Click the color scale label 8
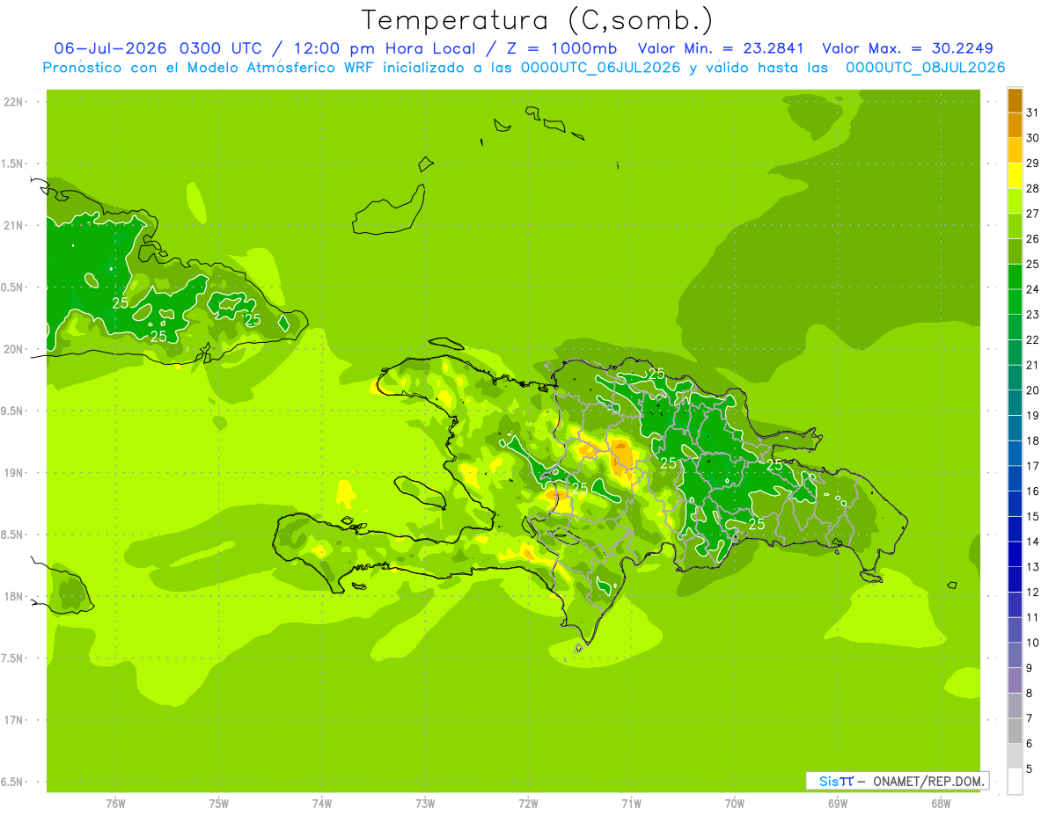Viewport: 1056px width, 815px height. [x=1029, y=693]
